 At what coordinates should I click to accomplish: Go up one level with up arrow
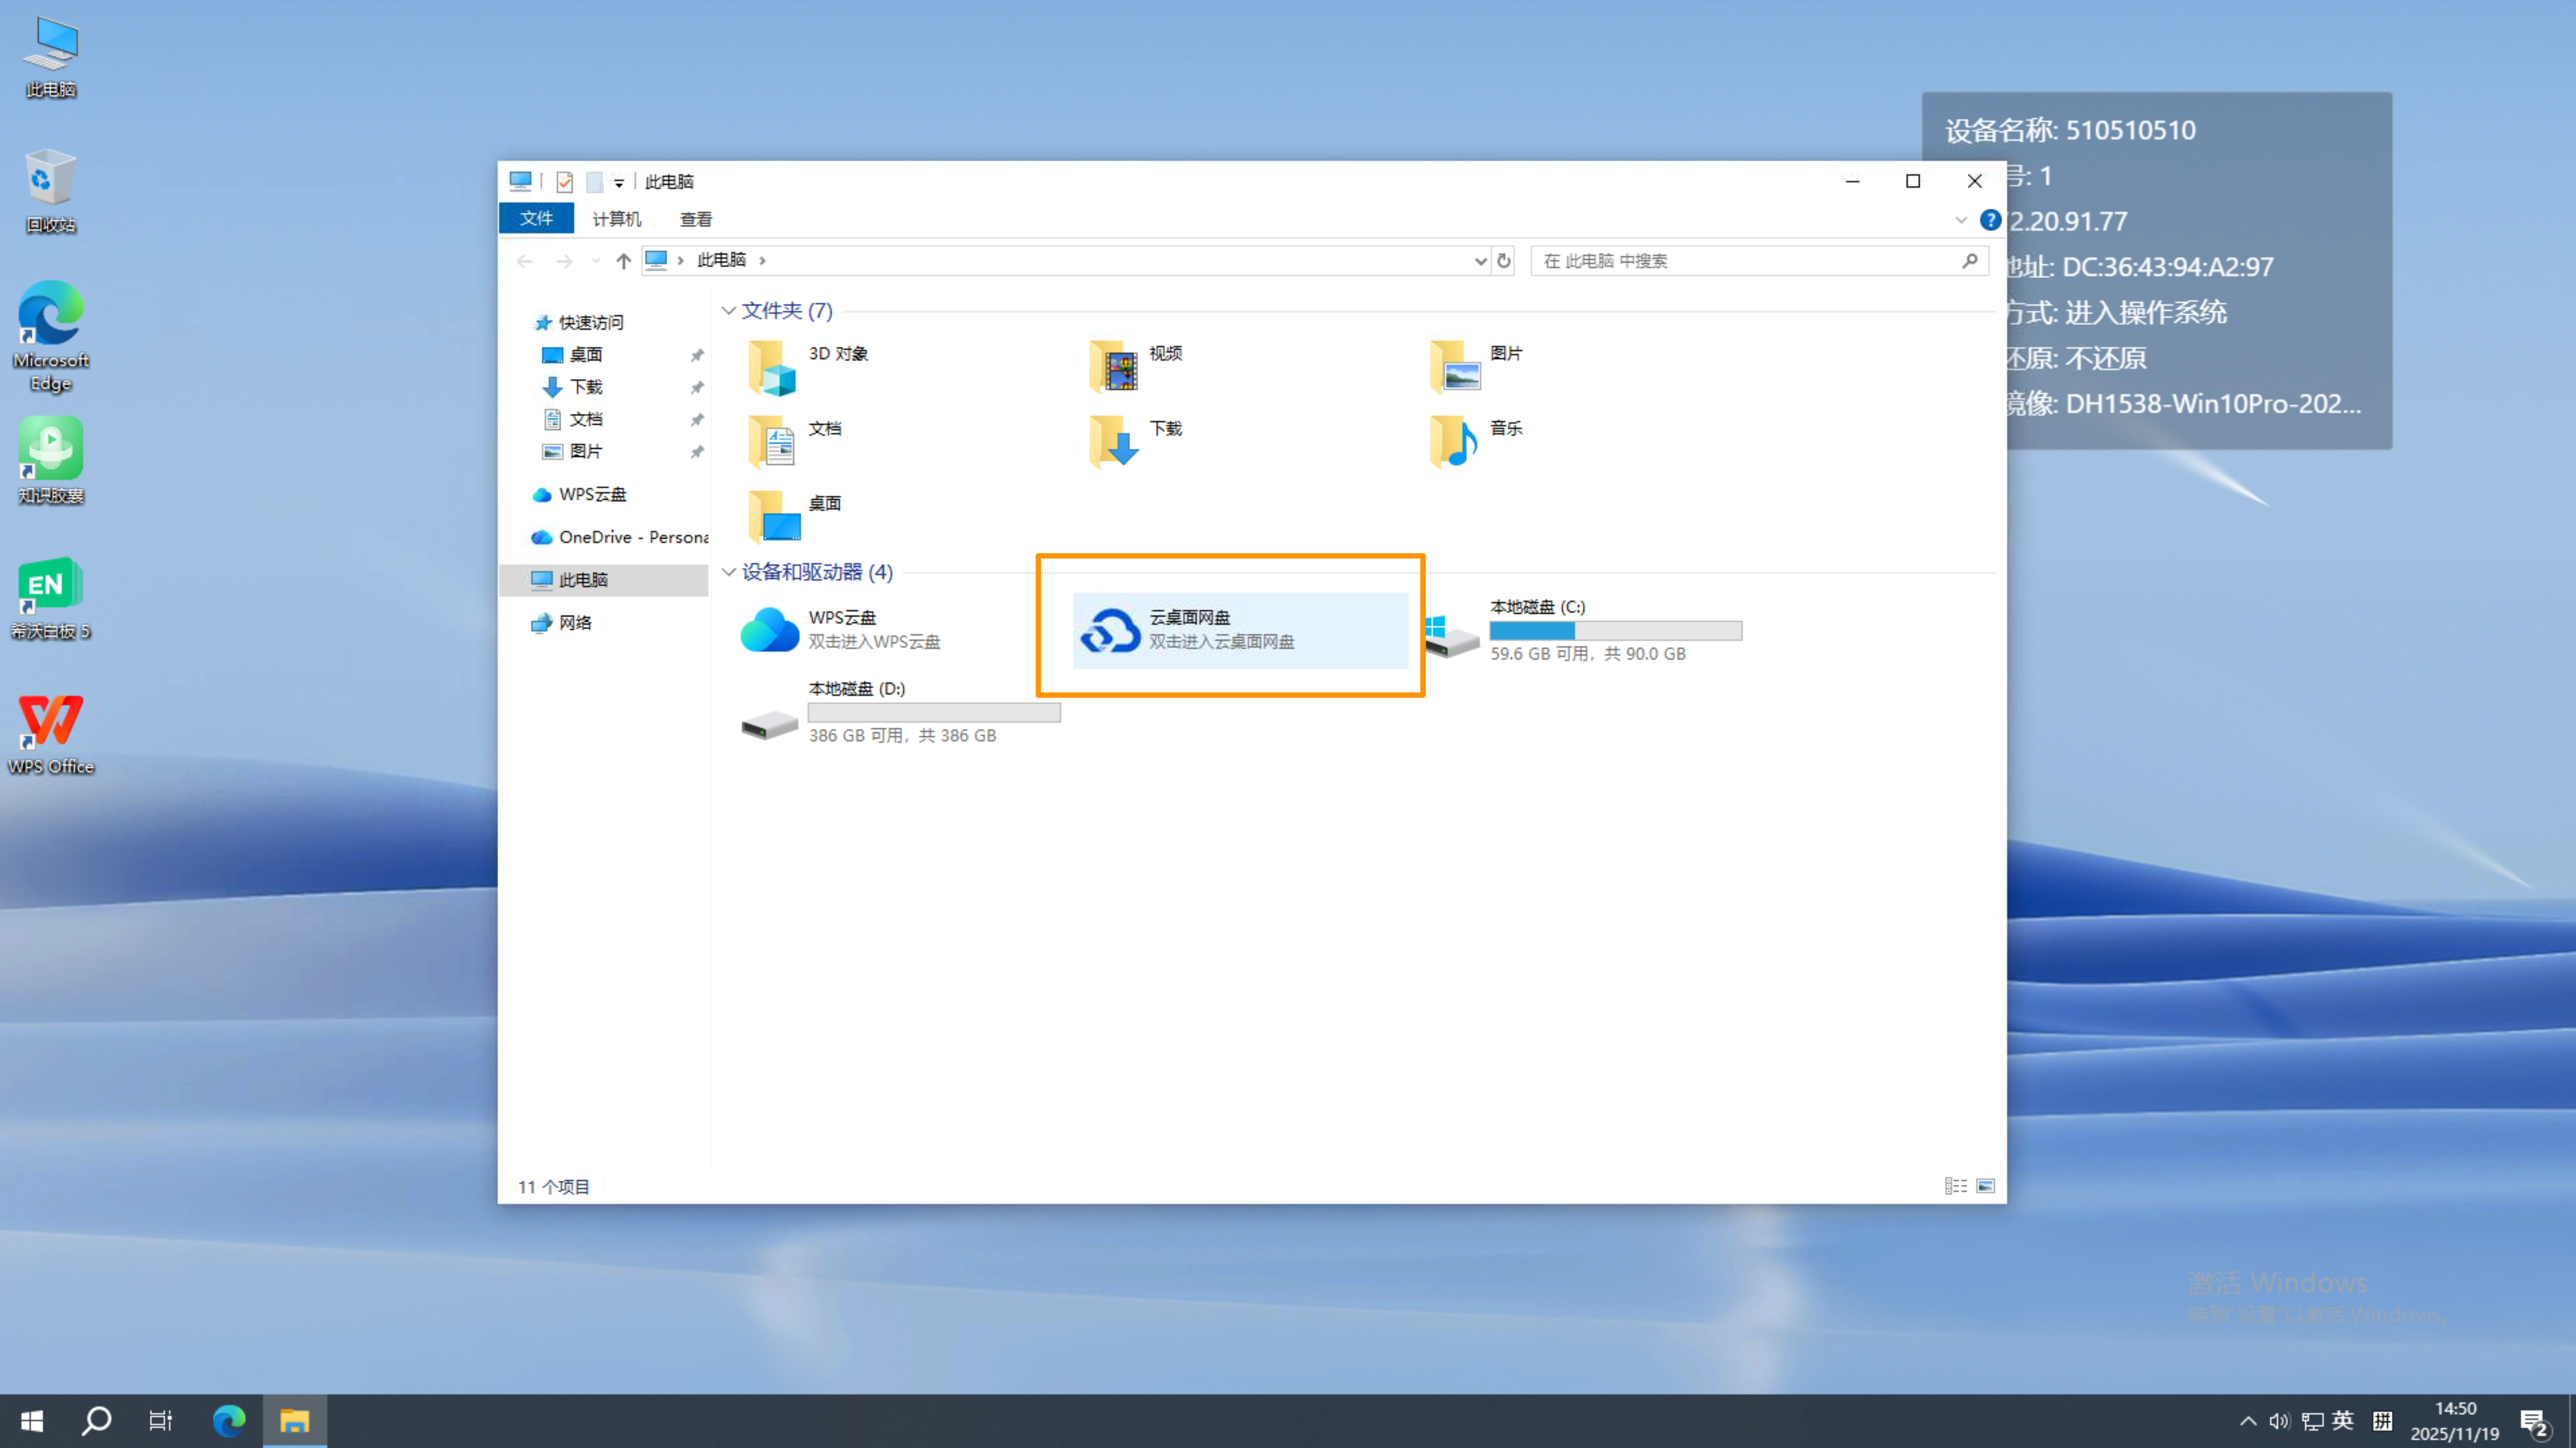[x=624, y=261]
